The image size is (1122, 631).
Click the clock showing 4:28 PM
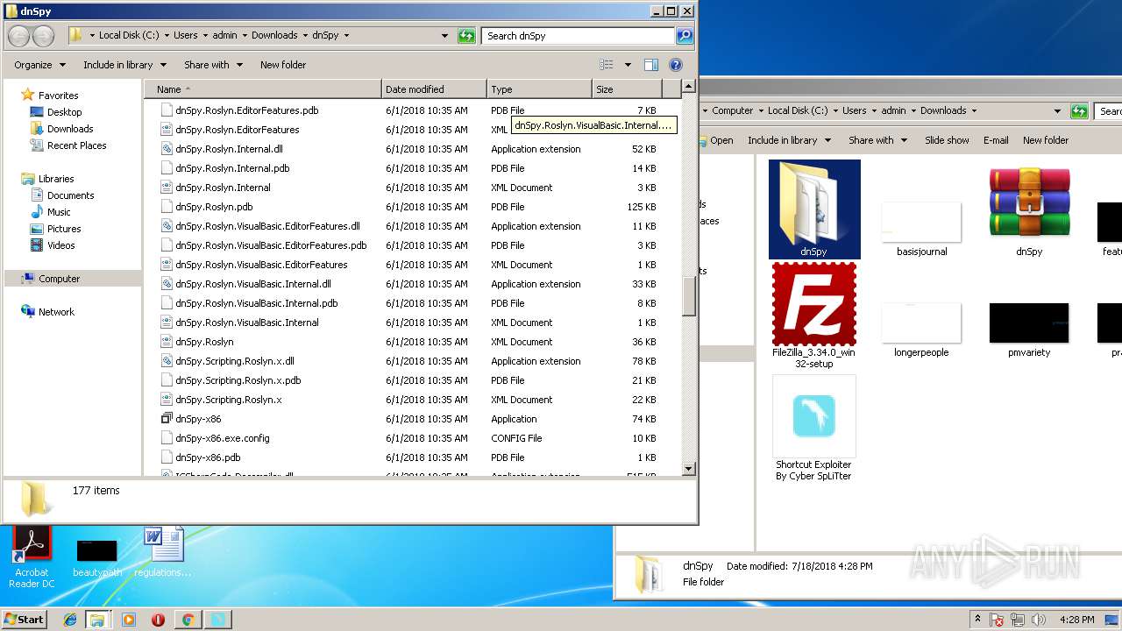[x=1076, y=620]
